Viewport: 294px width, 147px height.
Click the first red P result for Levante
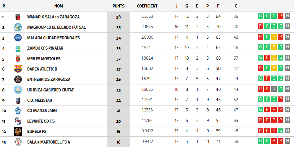click(260, 120)
